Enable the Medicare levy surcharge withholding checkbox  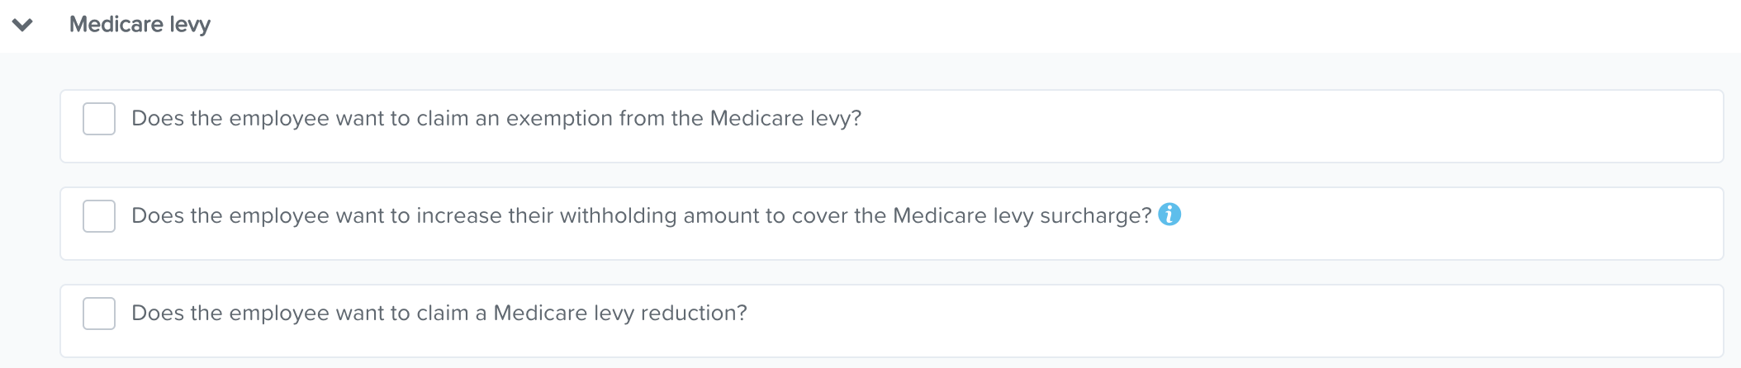pyautogui.click(x=99, y=216)
